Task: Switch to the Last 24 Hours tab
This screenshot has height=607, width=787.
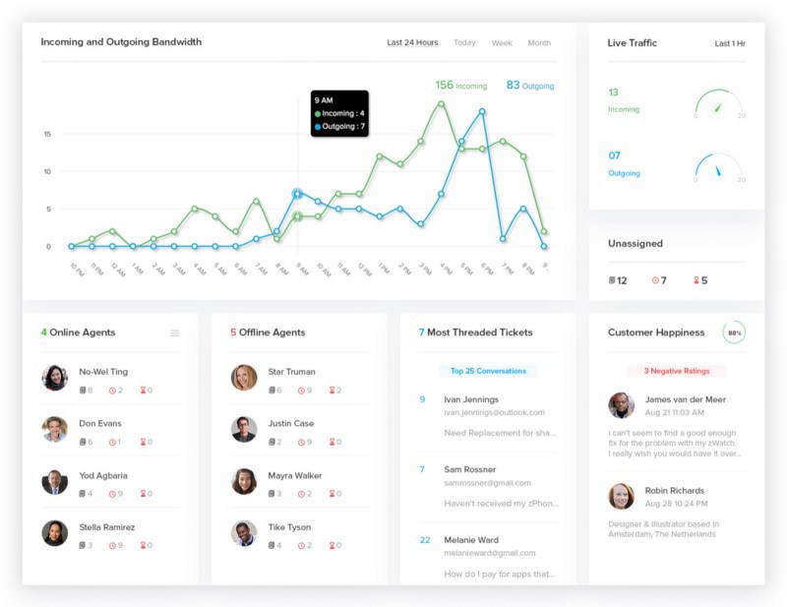Action: pyautogui.click(x=412, y=43)
